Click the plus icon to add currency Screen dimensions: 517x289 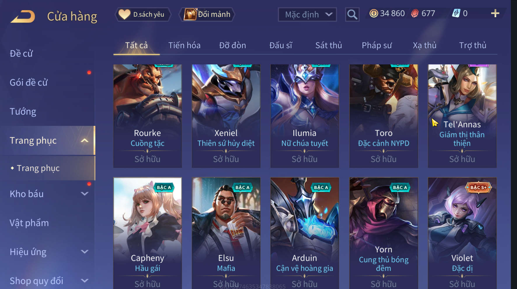(495, 13)
